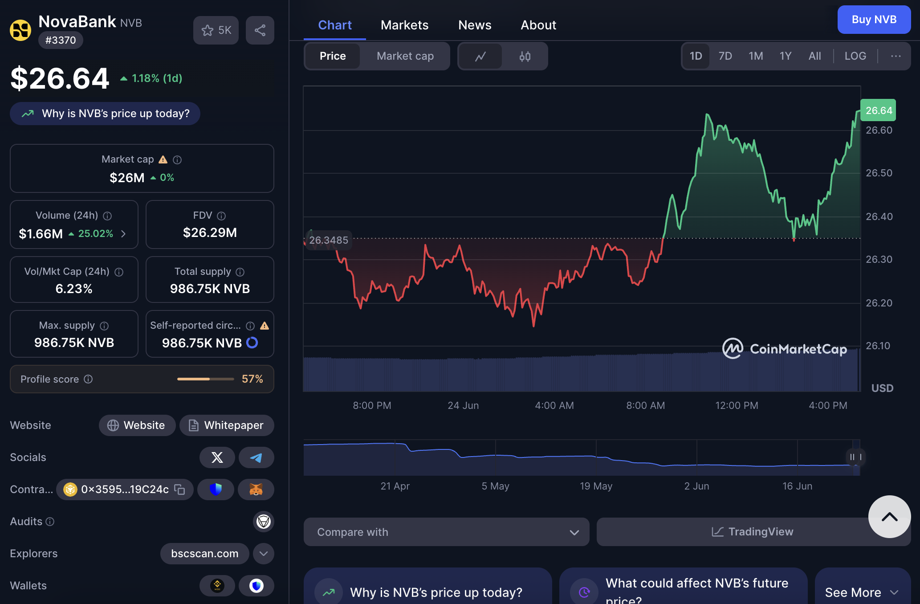Click the current price tag 26.64 on chart
Viewport: 920px width, 604px height.
tap(878, 110)
